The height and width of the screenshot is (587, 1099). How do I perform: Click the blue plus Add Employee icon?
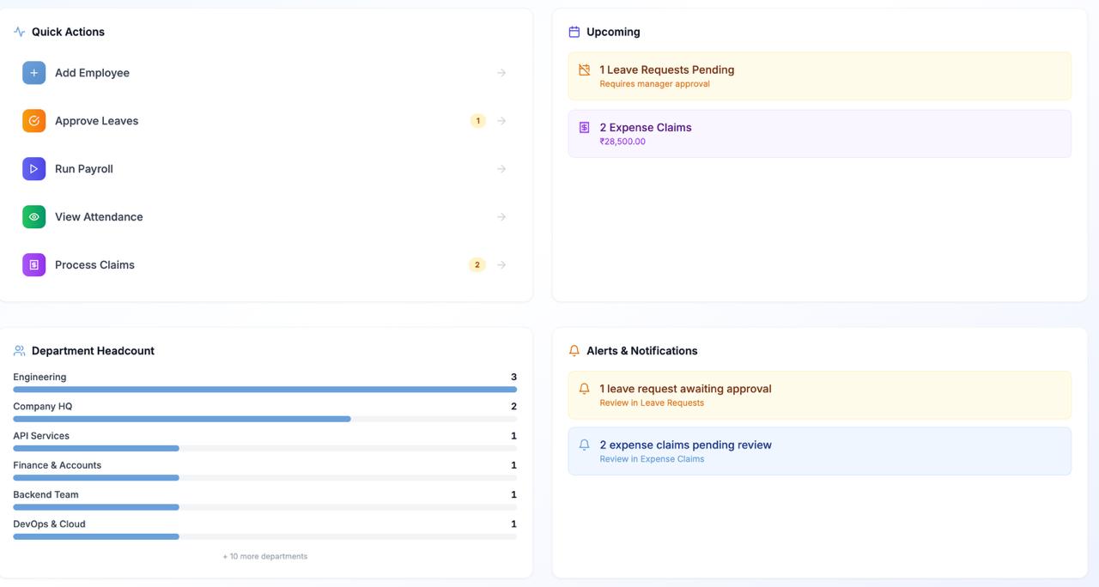33,73
